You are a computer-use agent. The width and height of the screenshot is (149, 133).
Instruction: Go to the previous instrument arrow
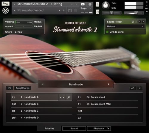point(72,4)
